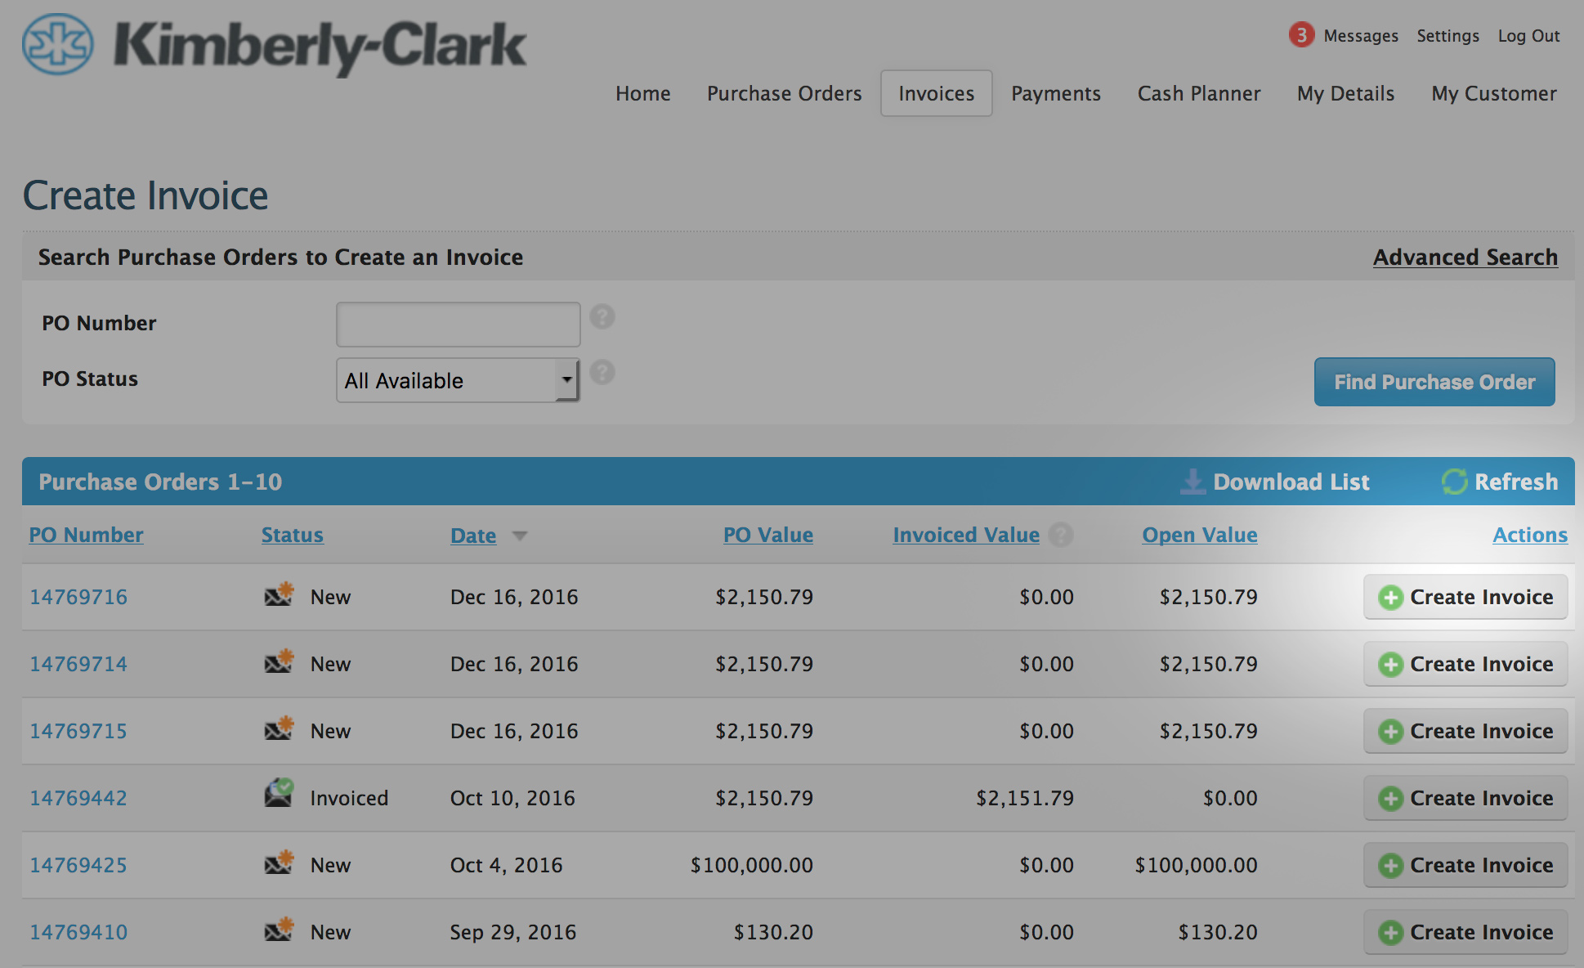This screenshot has height=968, width=1584.
Task: Open purchase order 14769410 link
Action: coord(78,933)
